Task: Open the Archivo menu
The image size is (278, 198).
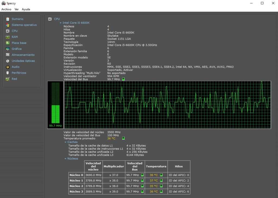Action: (x=6, y=9)
